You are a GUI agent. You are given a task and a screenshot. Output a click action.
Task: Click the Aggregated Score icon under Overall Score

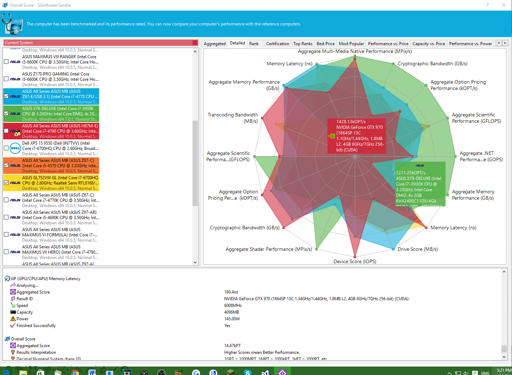(x=13, y=345)
